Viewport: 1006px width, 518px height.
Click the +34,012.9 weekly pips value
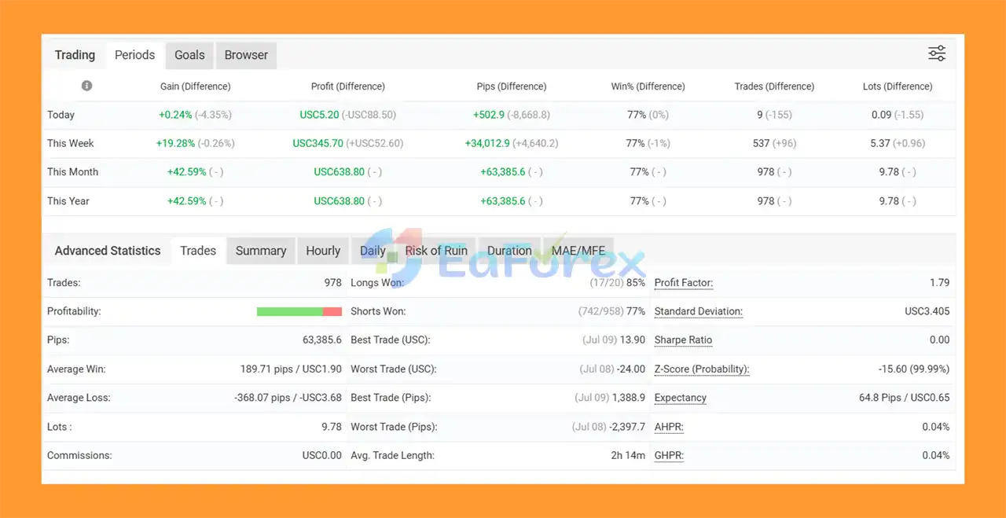[487, 143]
